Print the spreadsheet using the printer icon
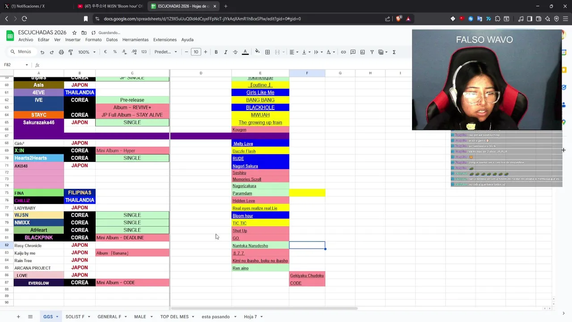Image resolution: width=572 pixels, height=322 pixels. pos(61,52)
